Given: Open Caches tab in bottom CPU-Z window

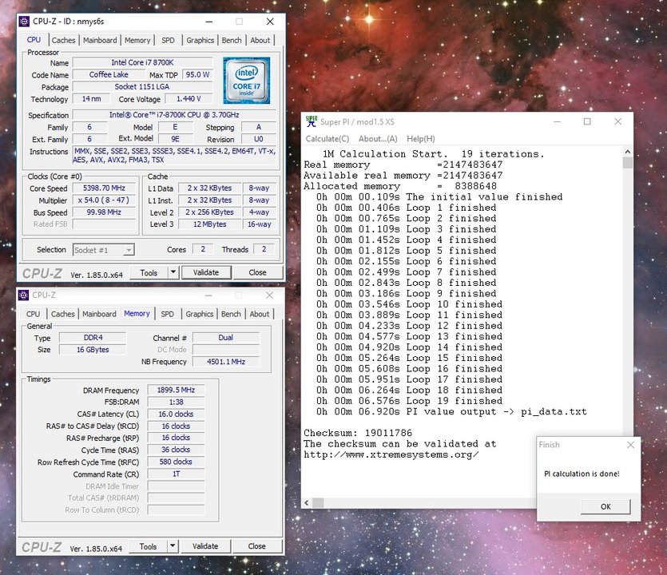Looking at the screenshot, I should (62, 314).
